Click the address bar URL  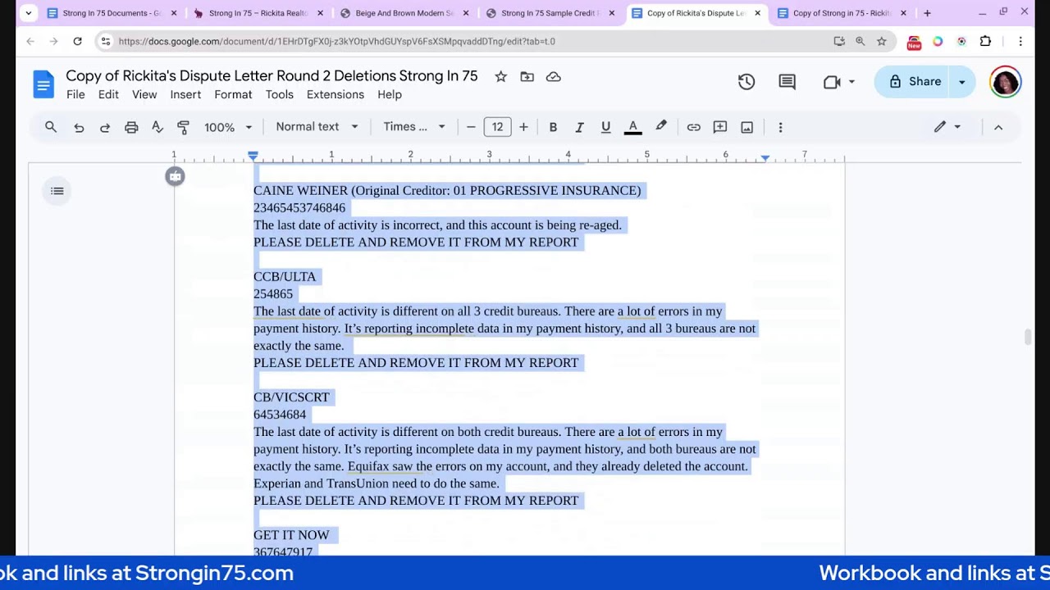pos(336,41)
